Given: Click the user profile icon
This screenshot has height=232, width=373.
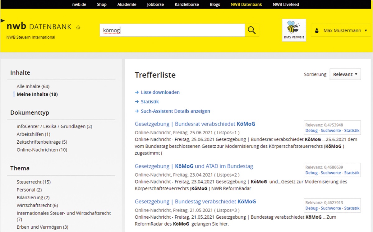Looking at the screenshot, I should 317,31.
